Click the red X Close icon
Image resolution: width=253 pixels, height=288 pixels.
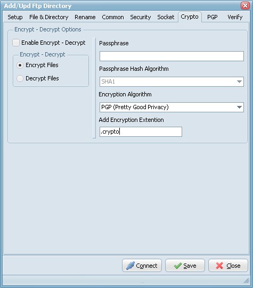219,266
